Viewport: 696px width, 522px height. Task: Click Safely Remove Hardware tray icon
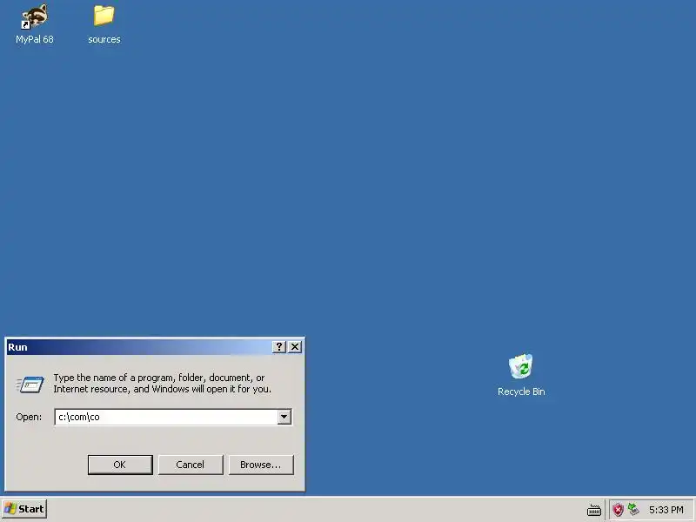coord(633,509)
